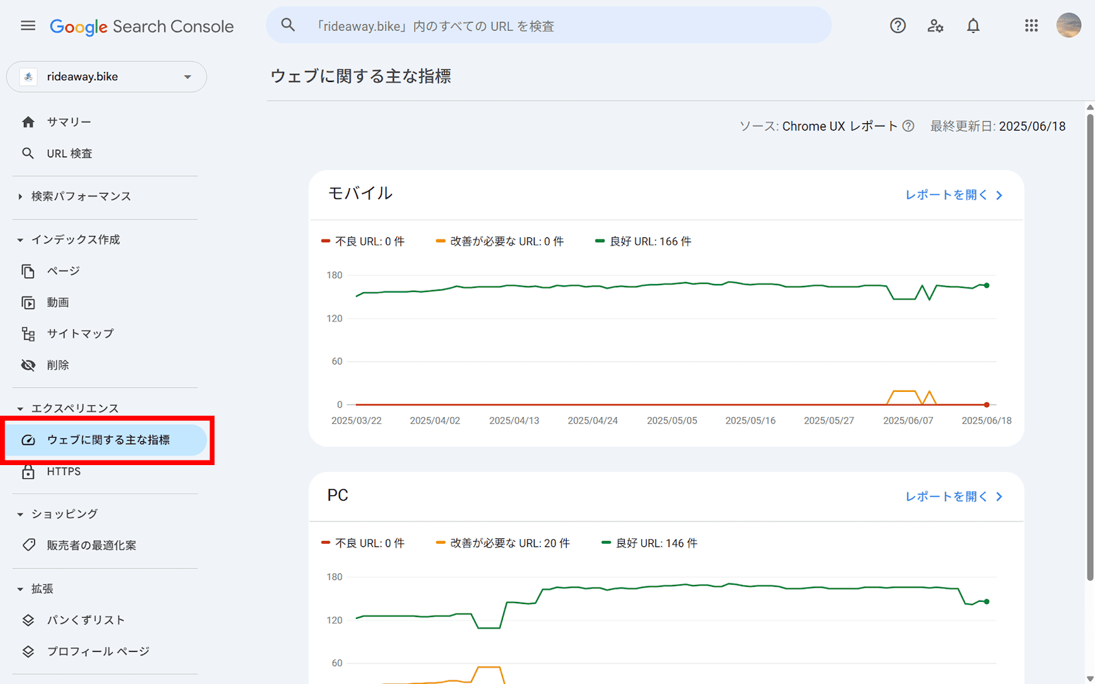
Task: Open the Google apps grid
Action: point(1031,25)
